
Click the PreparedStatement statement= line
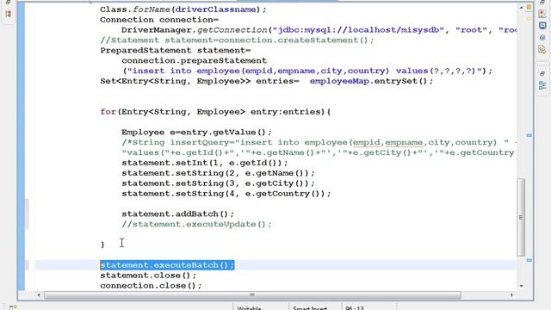tap(176, 50)
